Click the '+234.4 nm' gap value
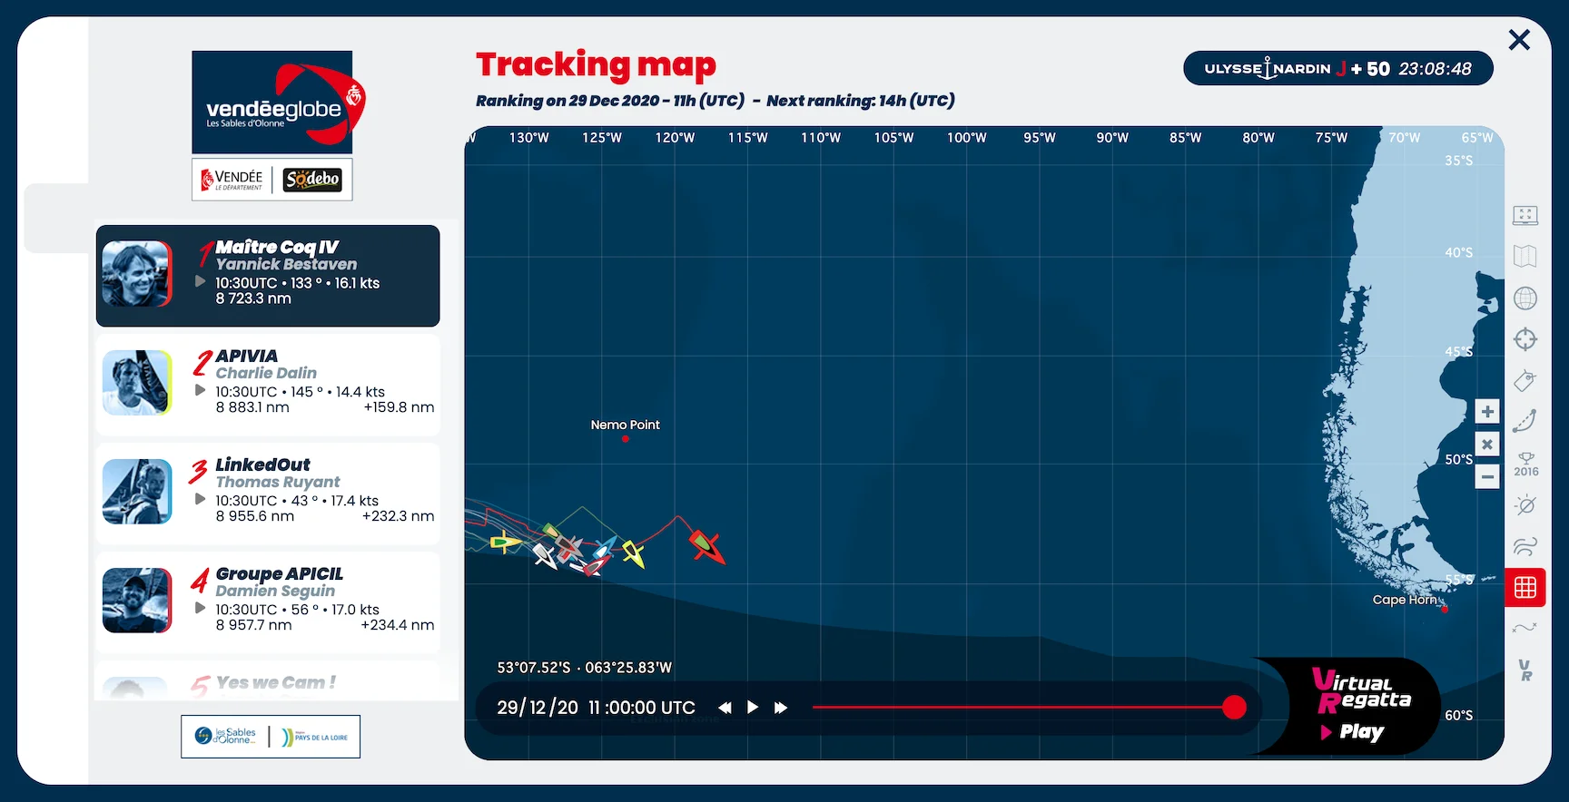Screen dimensions: 1569x802 tap(398, 625)
